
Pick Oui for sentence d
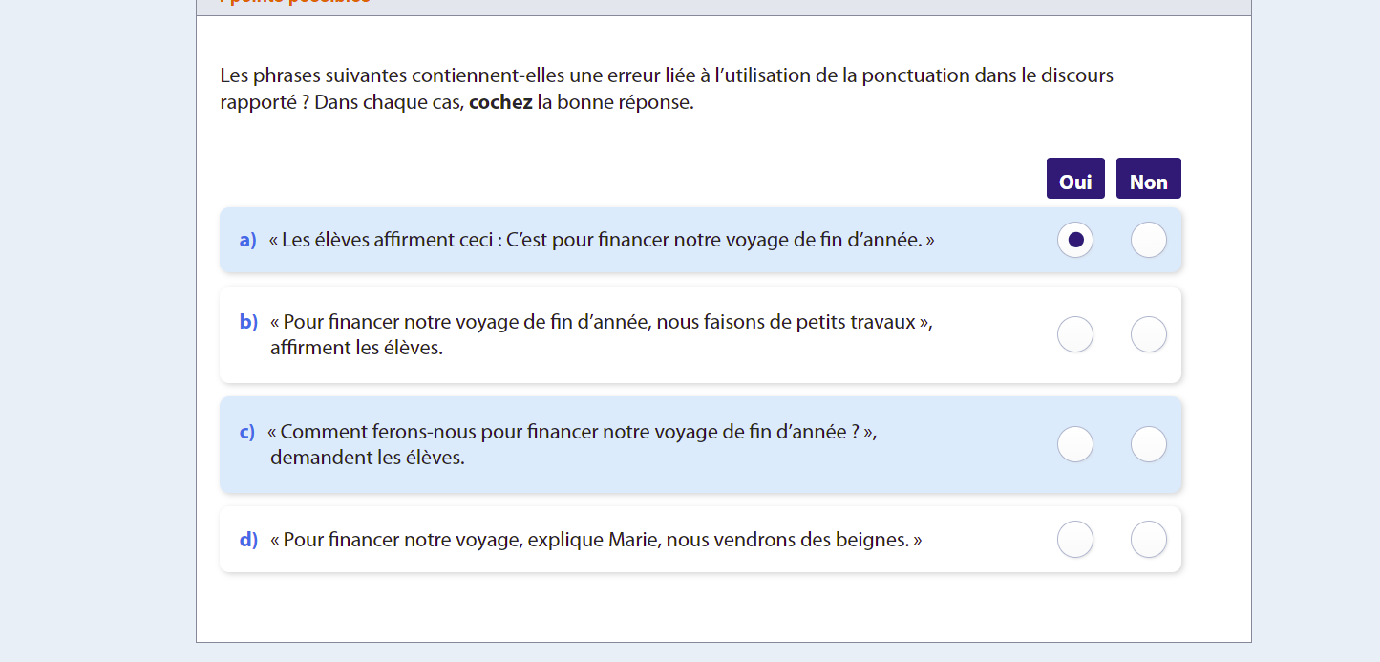pyautogui.click(x=1075, y=540)
